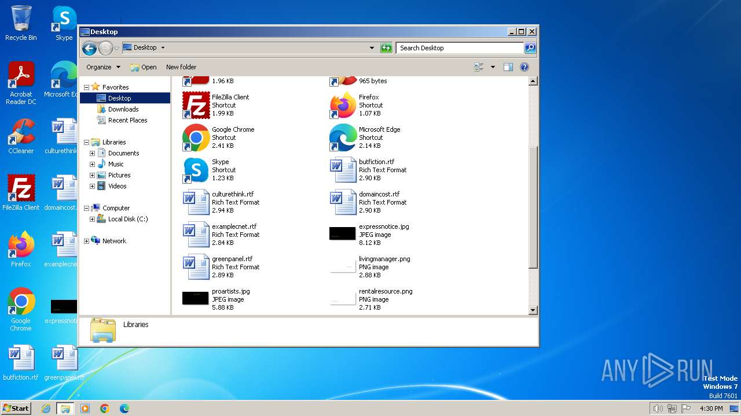Viewport: 741px width, 416px height.
Task: Select proartists.jpg thumbnail in file list
Action: point(195,298)
